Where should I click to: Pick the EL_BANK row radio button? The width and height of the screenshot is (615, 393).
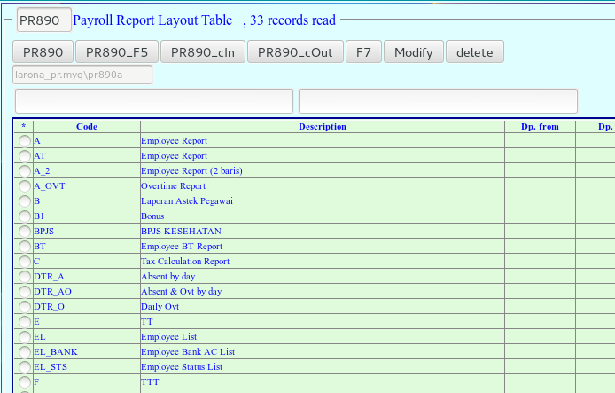coord(24,352)
